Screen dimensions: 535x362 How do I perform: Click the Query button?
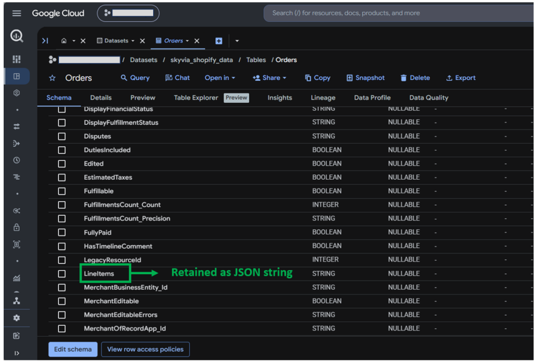pyautogui.click(x=135, y=78)
